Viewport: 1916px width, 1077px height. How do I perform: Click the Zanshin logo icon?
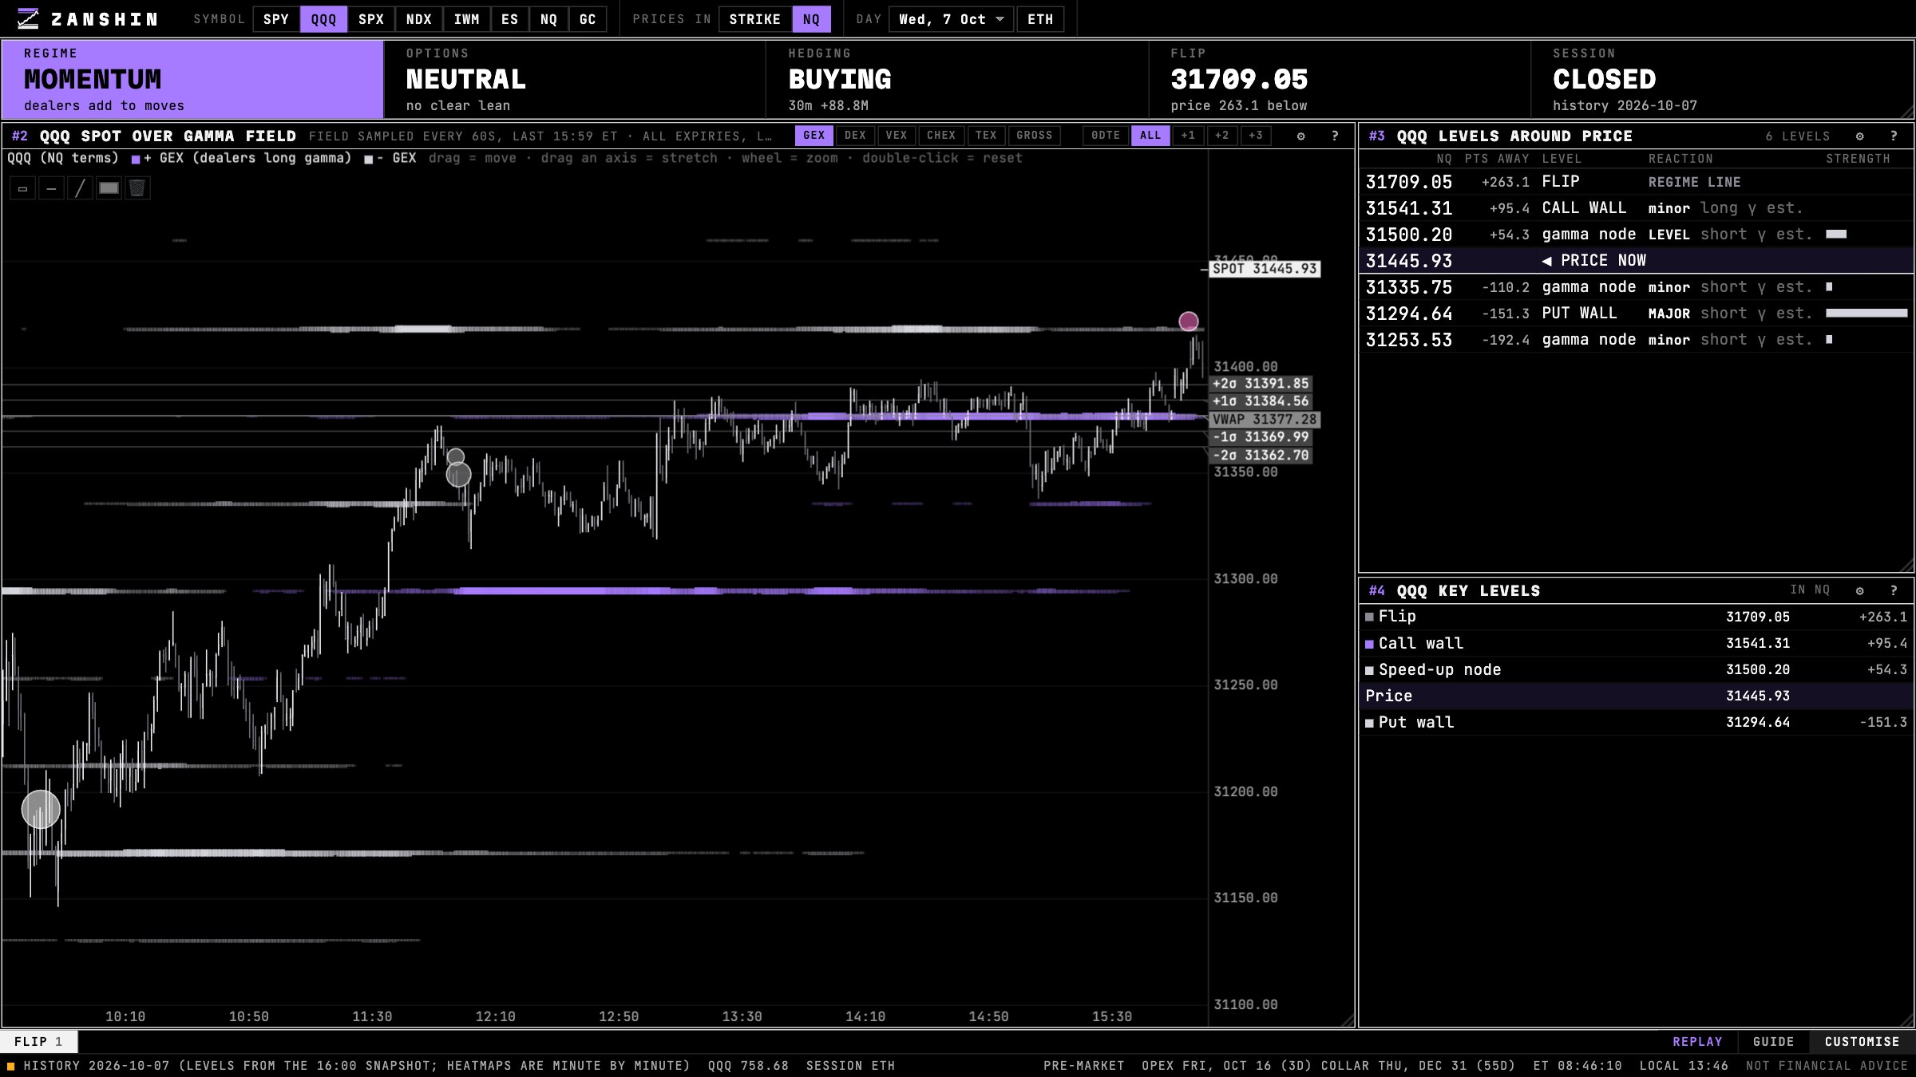[28, 19]
